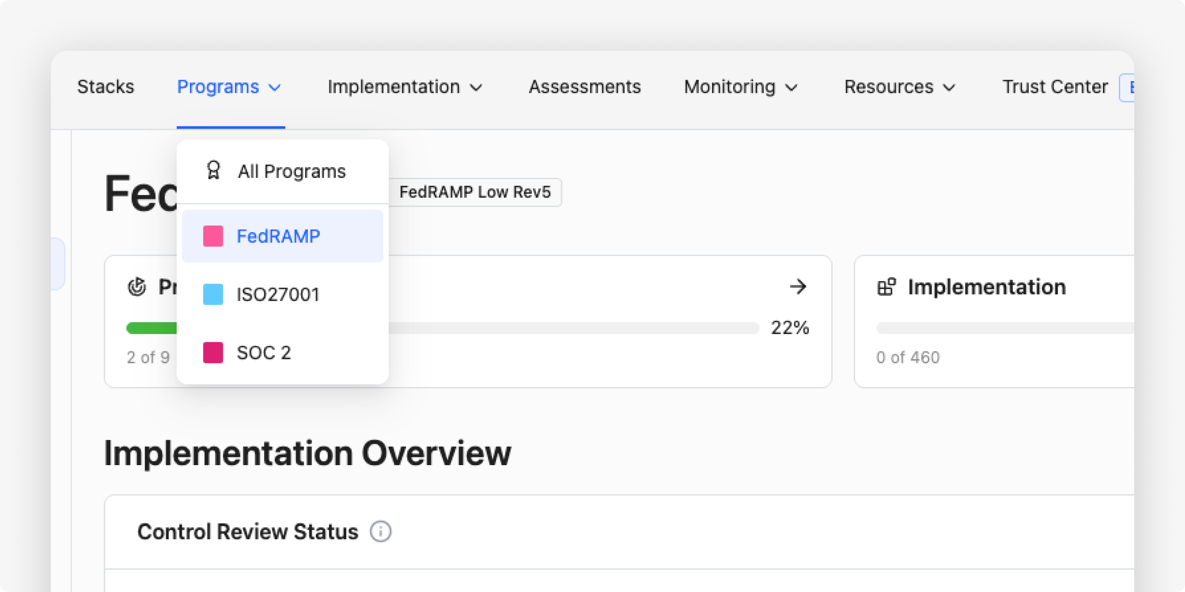Choose FedRAMP from the programs list
Viewport: 1185px width, 592px height.
[x=282, y=236]
